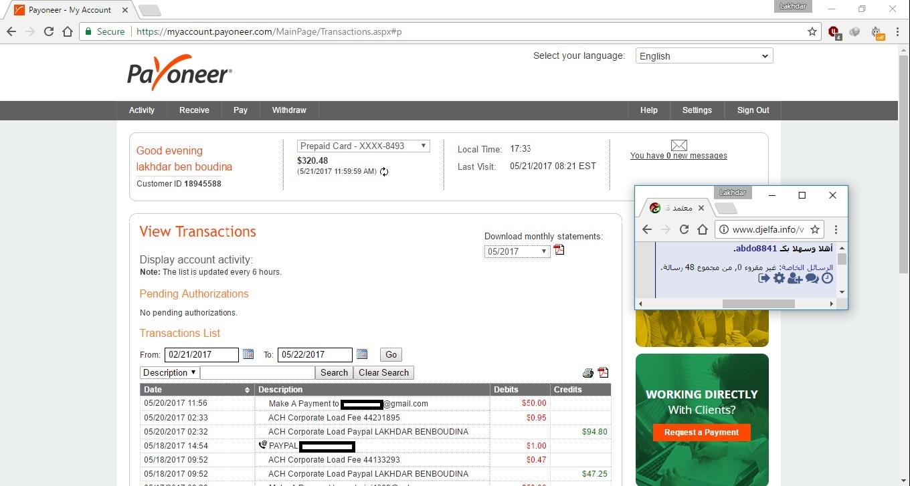This screenshot has width=910, height=486.
Task: Click the djelfa.info horizontal scrollbar thumb
Action: click(x=758, y=303)
